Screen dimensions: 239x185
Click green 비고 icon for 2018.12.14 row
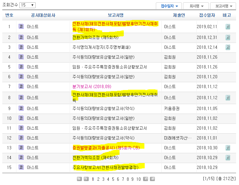(x=228, y=47)
